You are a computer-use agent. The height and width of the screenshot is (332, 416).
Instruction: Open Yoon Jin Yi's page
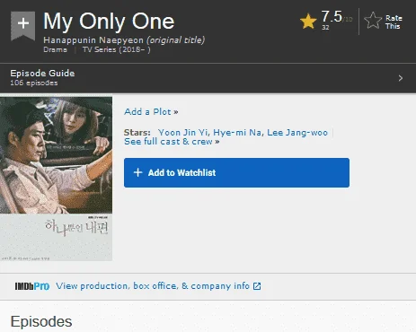pyautogui.click(x=183, y=133)
